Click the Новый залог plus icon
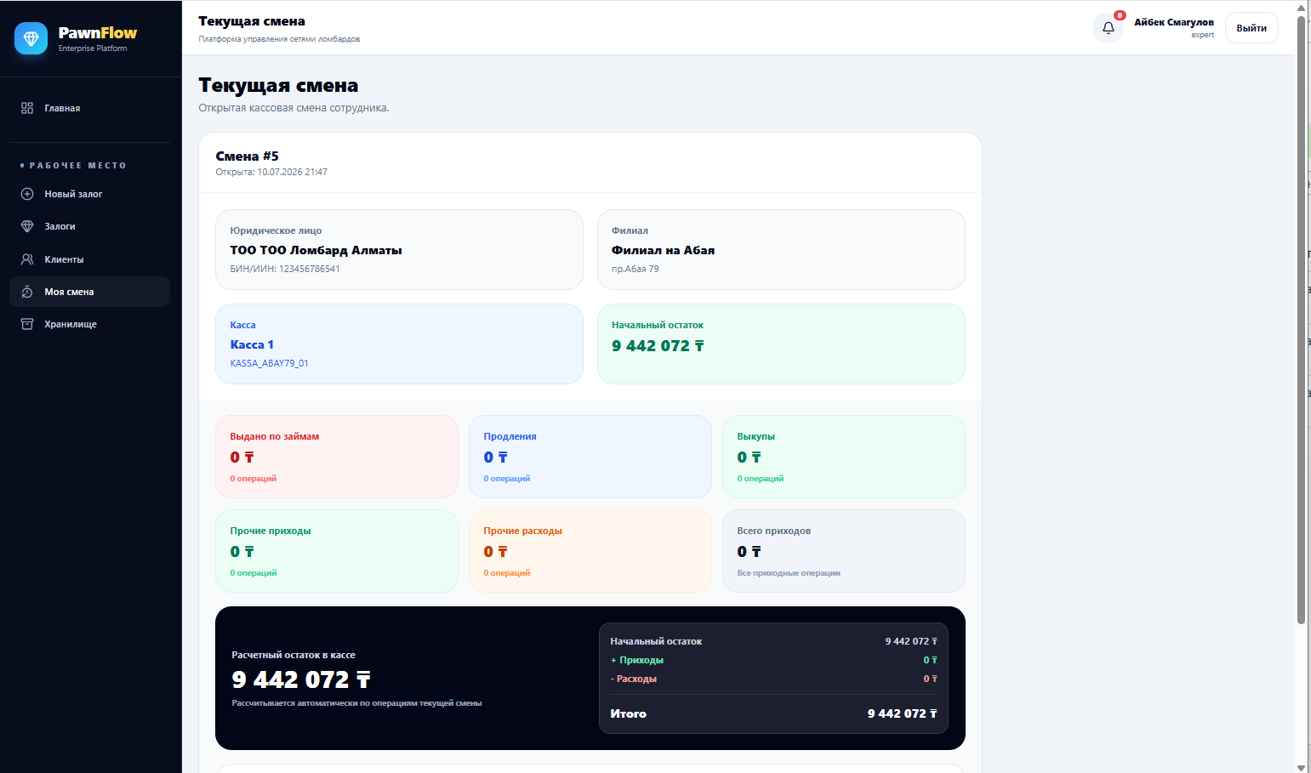The image size is (1311, 773). point(27,194)
